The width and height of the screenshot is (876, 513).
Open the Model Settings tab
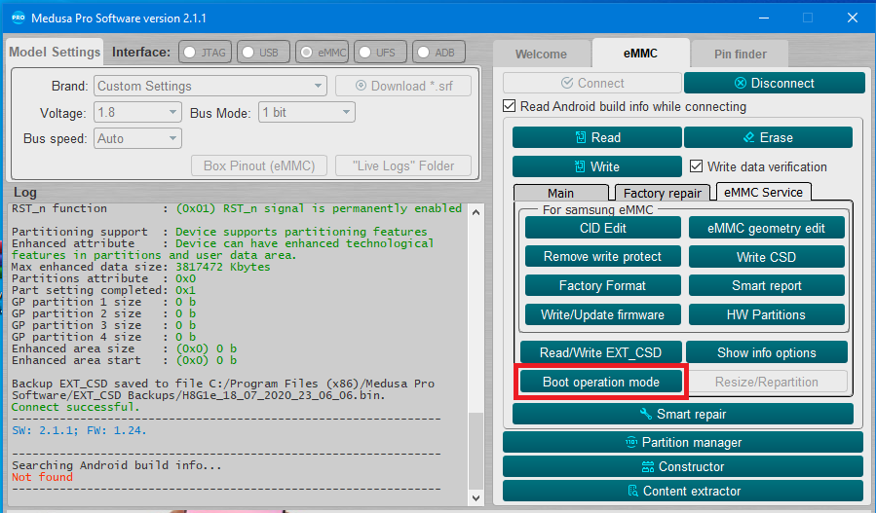[x=55, y=52]
